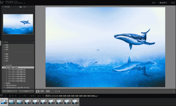176x106 pixels.
Task: Select filmstrip thumbnail 9
Action: (68, 102)
